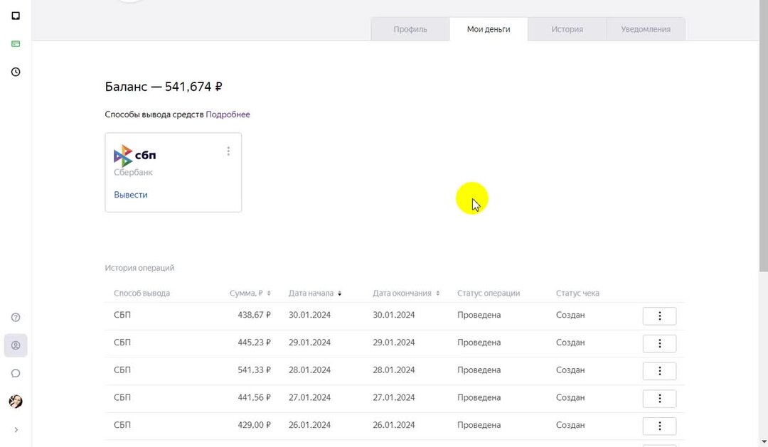768x447 pixels.
Task: Open the help question mark icon
Action: tap(16, 317)
